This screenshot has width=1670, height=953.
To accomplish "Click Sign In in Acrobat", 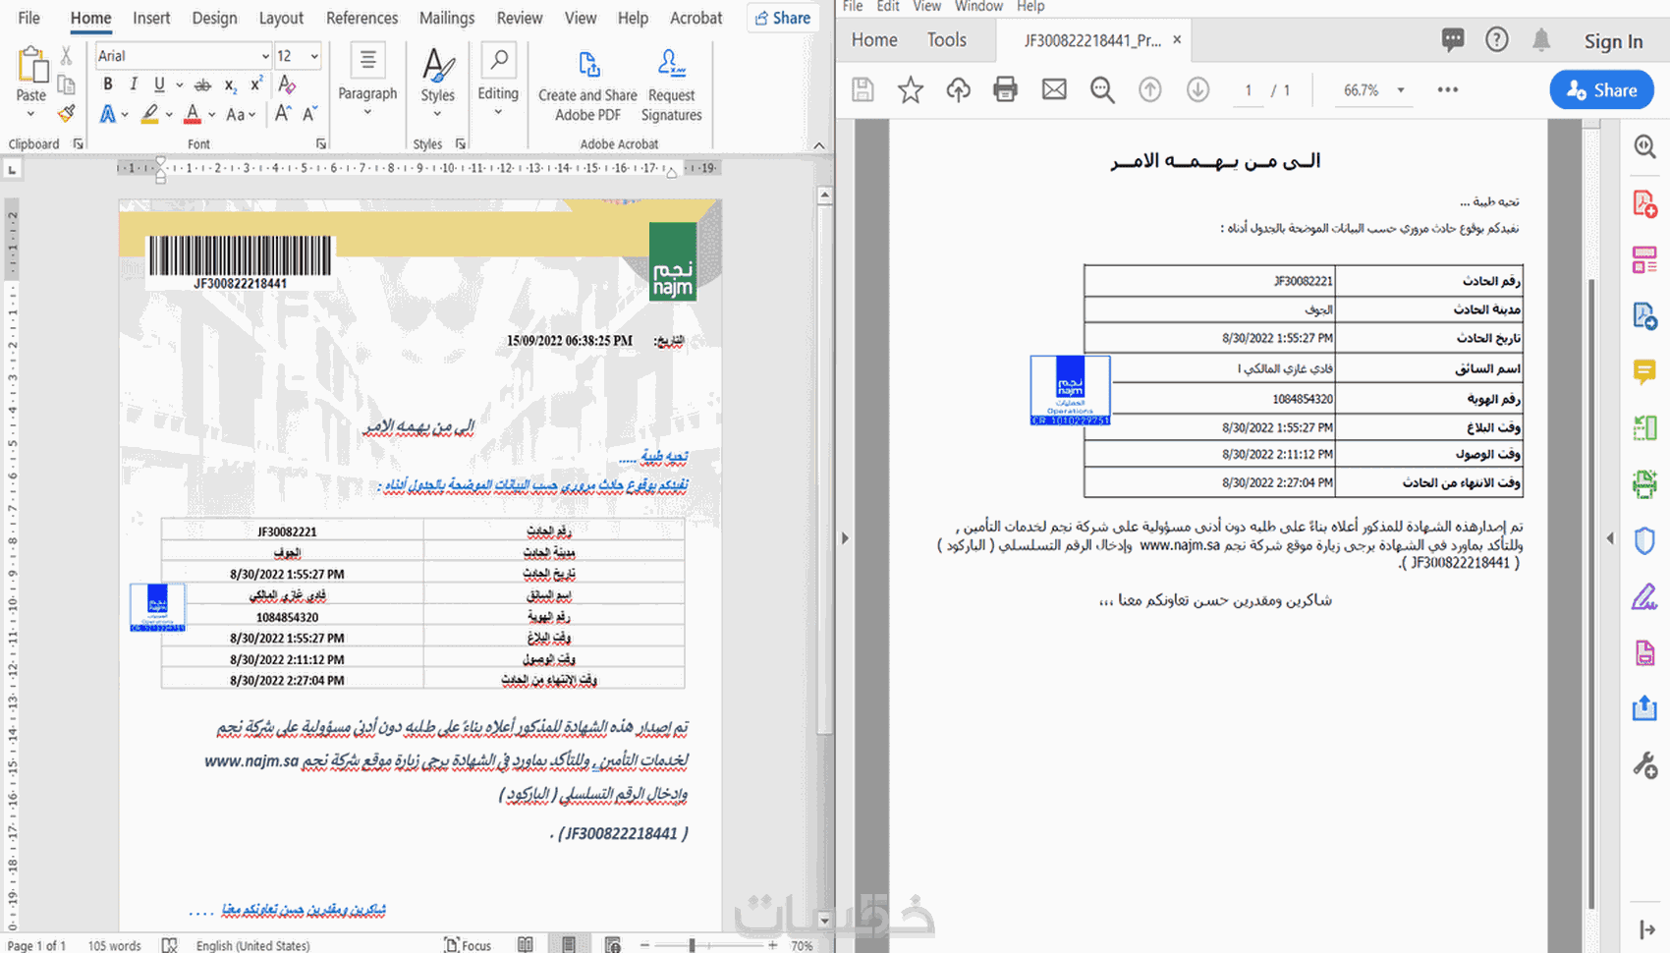I will [x=1613, y=41].
